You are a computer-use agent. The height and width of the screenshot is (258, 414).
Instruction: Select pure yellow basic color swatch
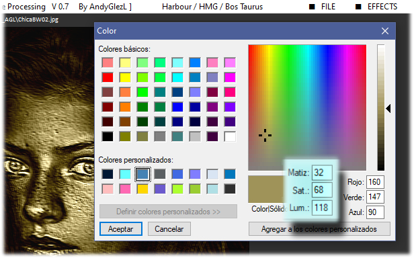click(125, 77)
